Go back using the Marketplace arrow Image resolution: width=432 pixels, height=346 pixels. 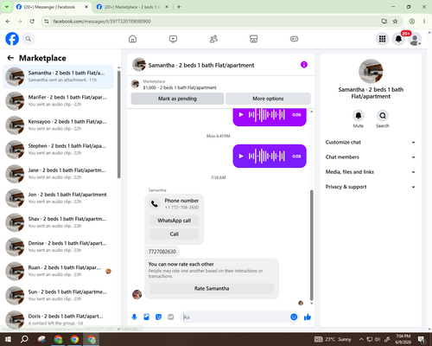click(10, 58)
